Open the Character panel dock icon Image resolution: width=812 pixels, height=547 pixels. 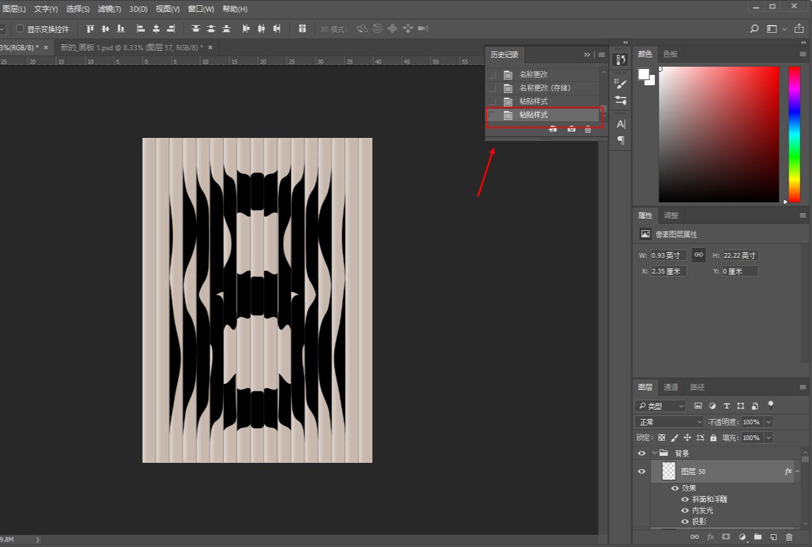click(621, 124)
